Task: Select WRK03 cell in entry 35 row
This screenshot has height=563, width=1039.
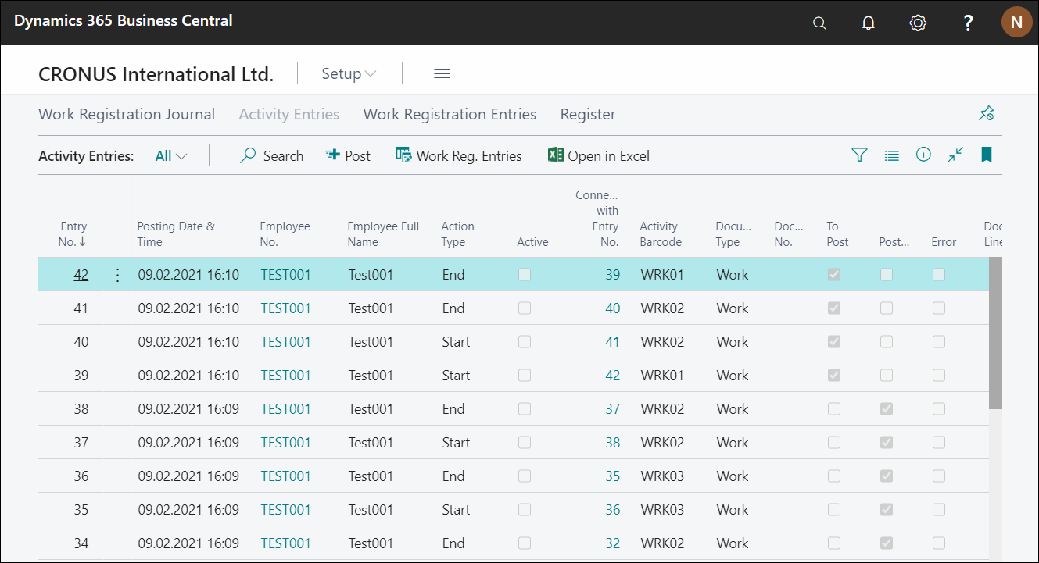Action: (x=662, y=510)
